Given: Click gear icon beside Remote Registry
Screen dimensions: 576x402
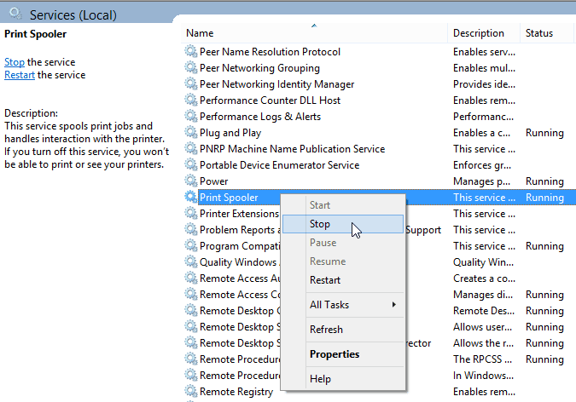Looking at the screenshot, I should 191,392.
